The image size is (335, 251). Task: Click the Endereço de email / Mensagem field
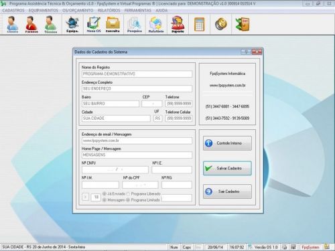pos(137,141)
